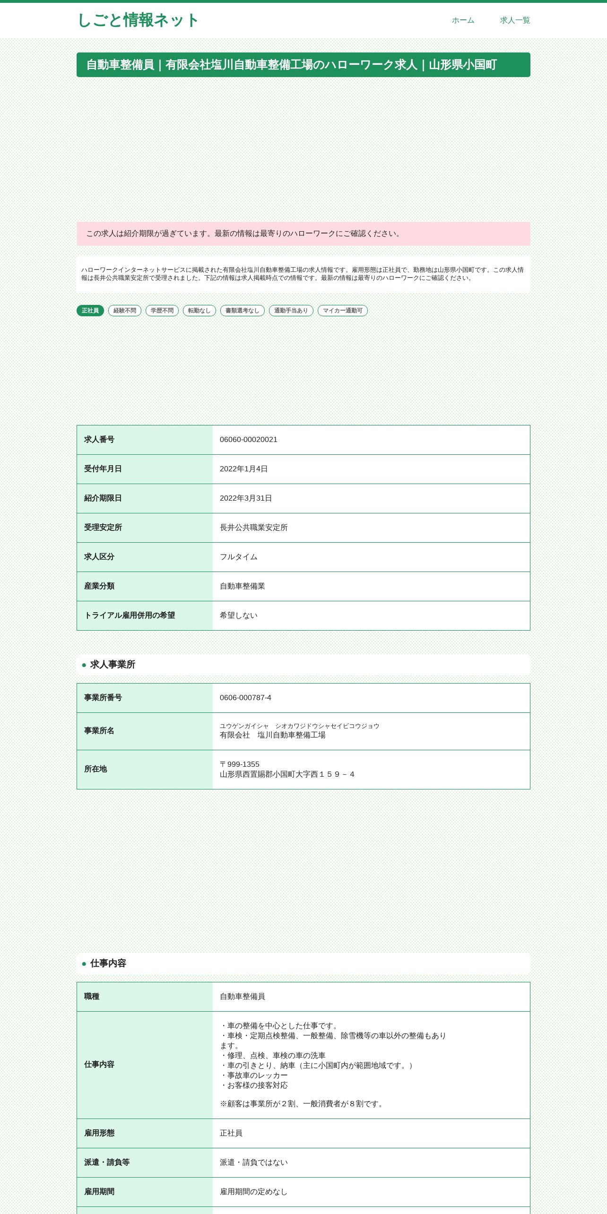The image size is (607, 1214).
Task: Select the 派遣・請負ではない value
Action: (x=254, y=1162)
